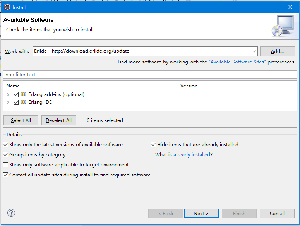
Task: Click the Erlang add-ins category icon
Action: 23,94
